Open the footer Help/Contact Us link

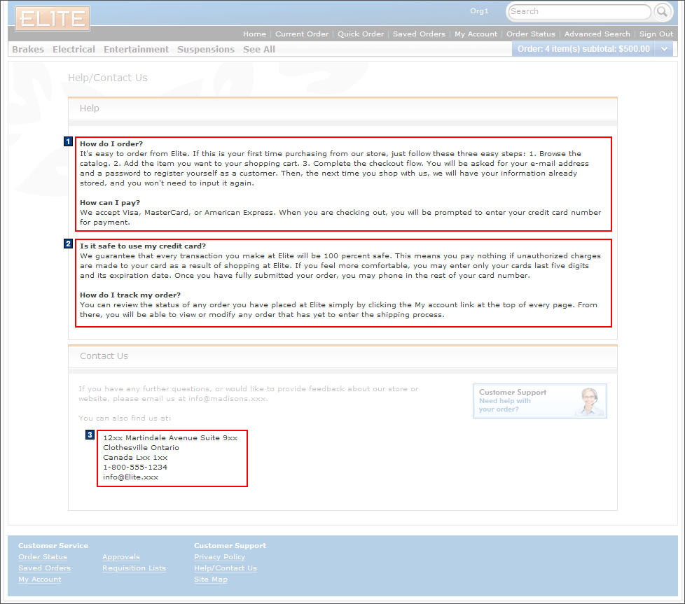pyautogui.click(x=226, y=568)
